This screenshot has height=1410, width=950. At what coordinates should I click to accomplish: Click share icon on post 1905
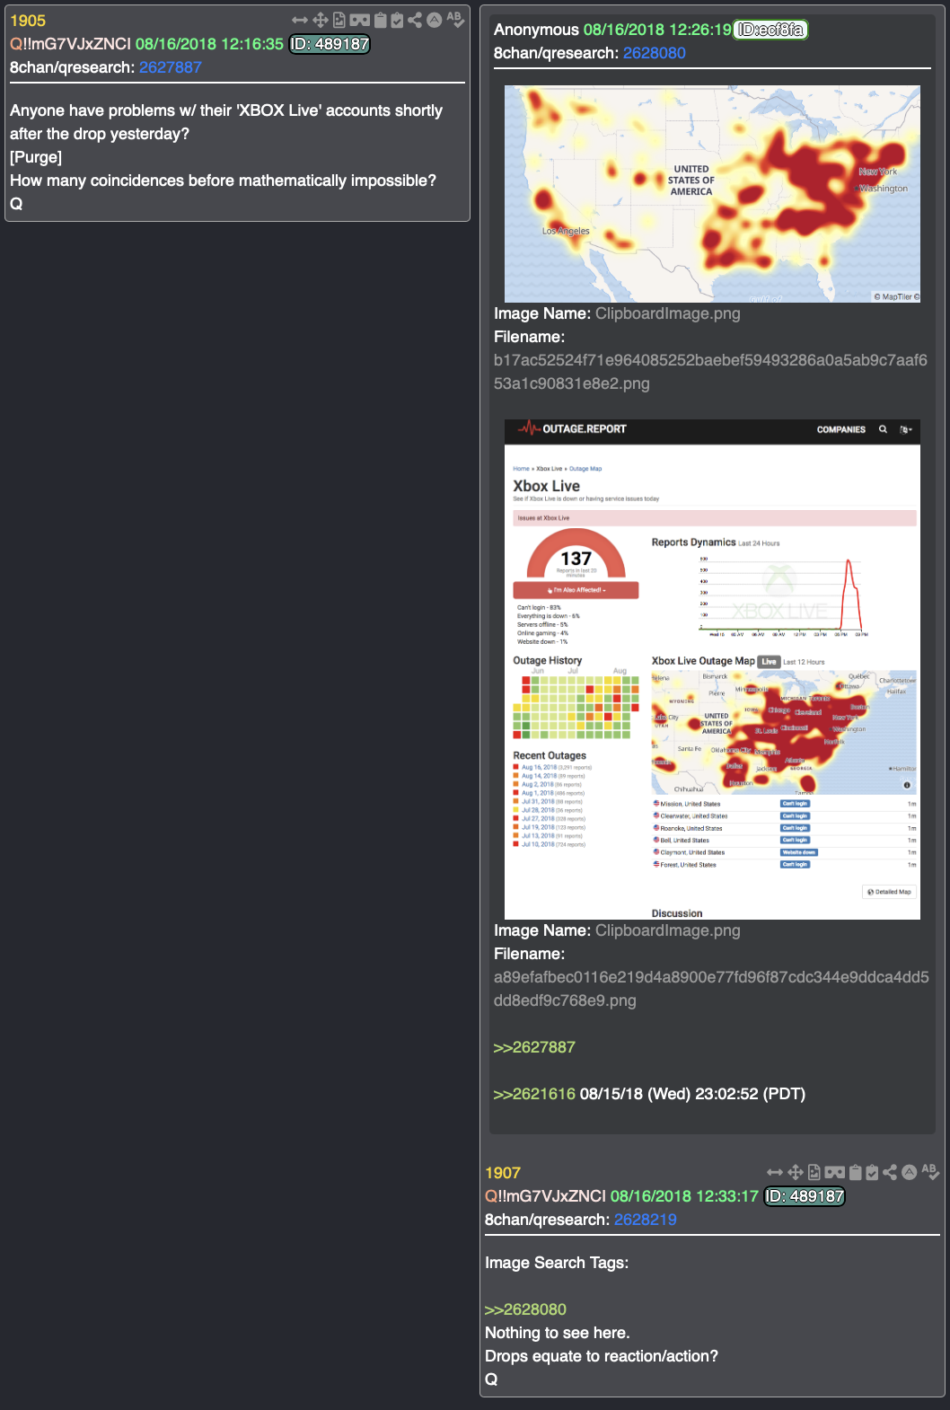tap(415, 20)
